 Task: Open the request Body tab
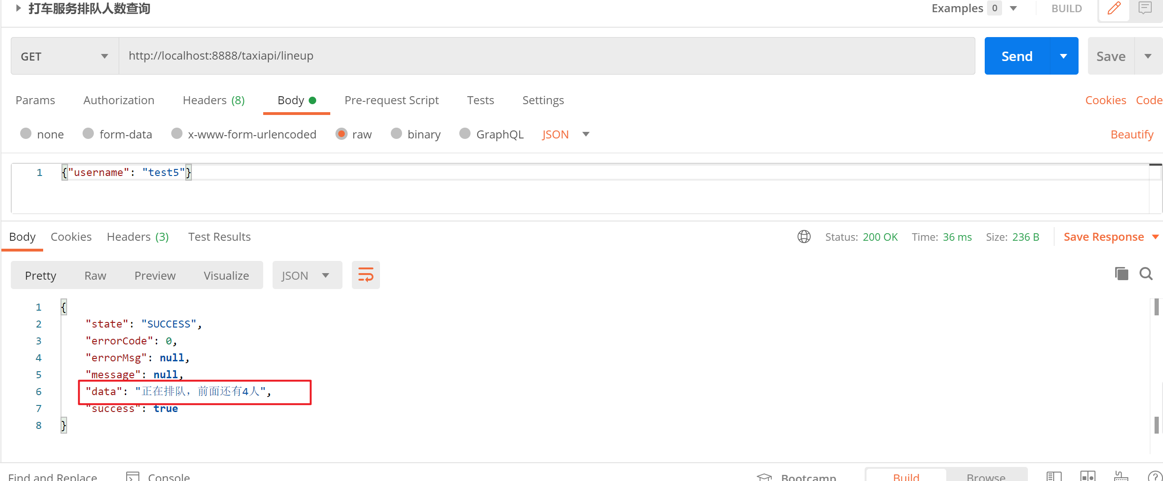pyautogui.click(x=296, y=100)
